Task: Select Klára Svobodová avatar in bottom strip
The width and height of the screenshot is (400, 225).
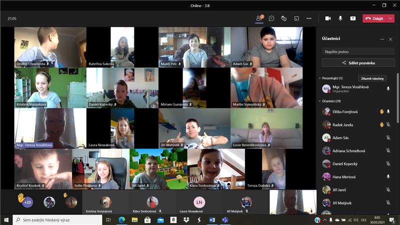Action: (x=152, y=202)
